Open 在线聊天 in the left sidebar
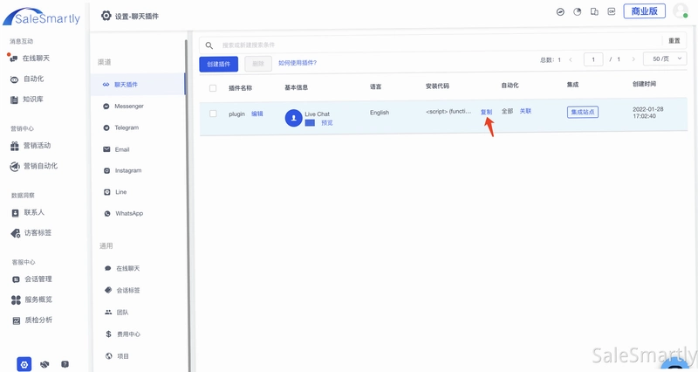This screenshot has height=372, width=698. click(x=30, y=59)
